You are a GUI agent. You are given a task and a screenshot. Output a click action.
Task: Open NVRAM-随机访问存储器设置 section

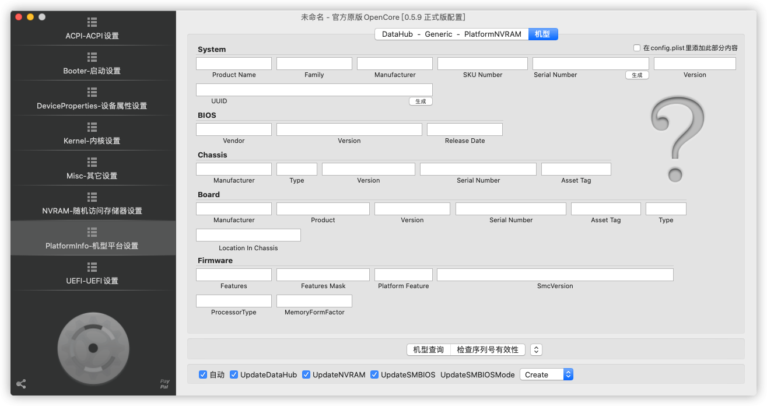[x=93, y=204]
